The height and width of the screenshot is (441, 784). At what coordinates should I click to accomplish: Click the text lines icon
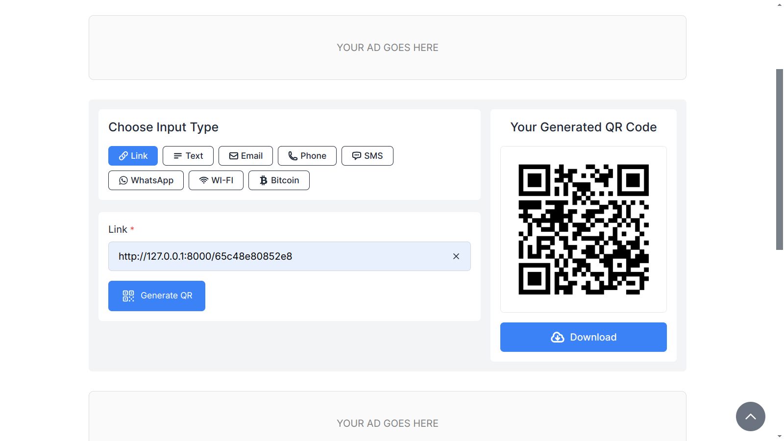(178, 156)
